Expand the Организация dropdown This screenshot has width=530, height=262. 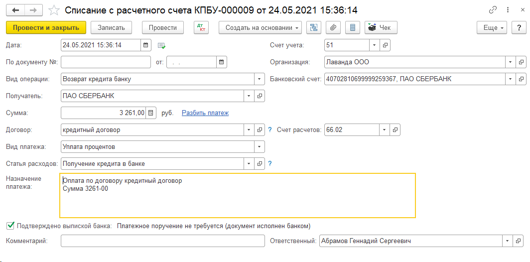(511, 62)
